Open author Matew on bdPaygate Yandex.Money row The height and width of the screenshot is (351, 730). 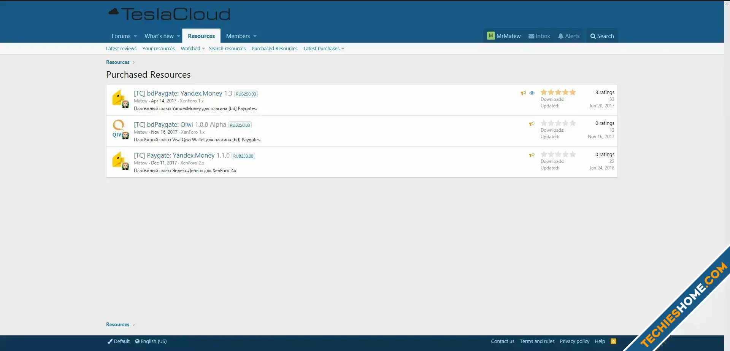pyautogui.click(x=141, y=101)
